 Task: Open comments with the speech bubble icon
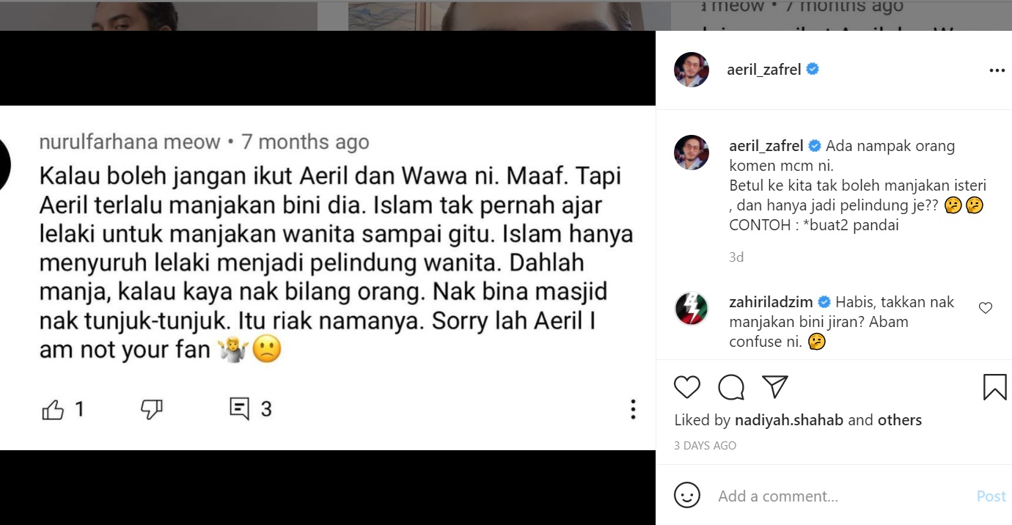coord(731,386)
